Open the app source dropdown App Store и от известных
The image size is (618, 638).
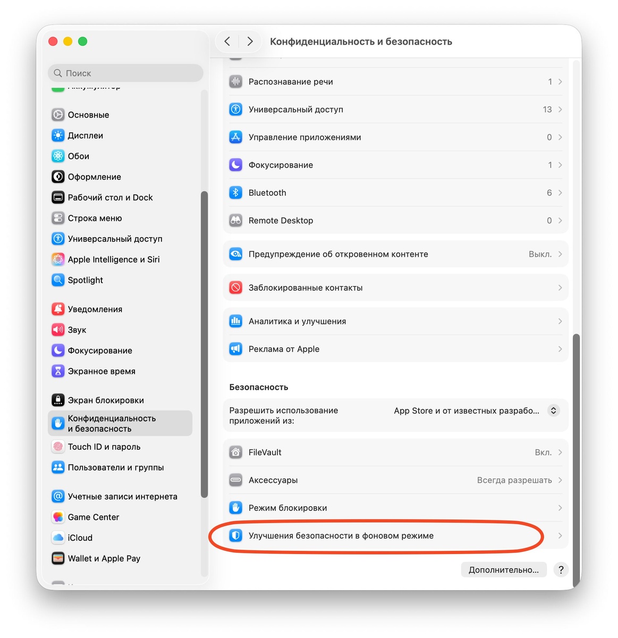[x=476, y=410]
